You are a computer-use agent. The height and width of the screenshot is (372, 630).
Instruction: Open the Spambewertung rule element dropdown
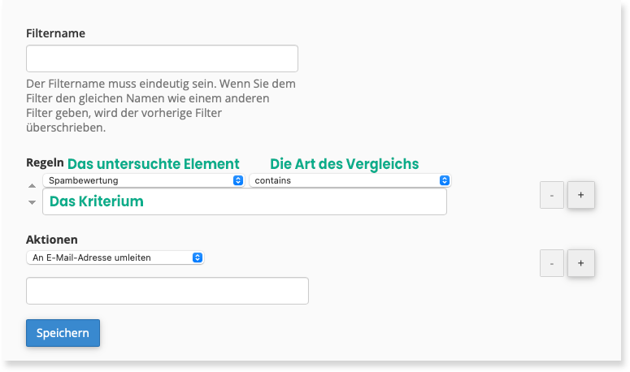pos(145,180)
